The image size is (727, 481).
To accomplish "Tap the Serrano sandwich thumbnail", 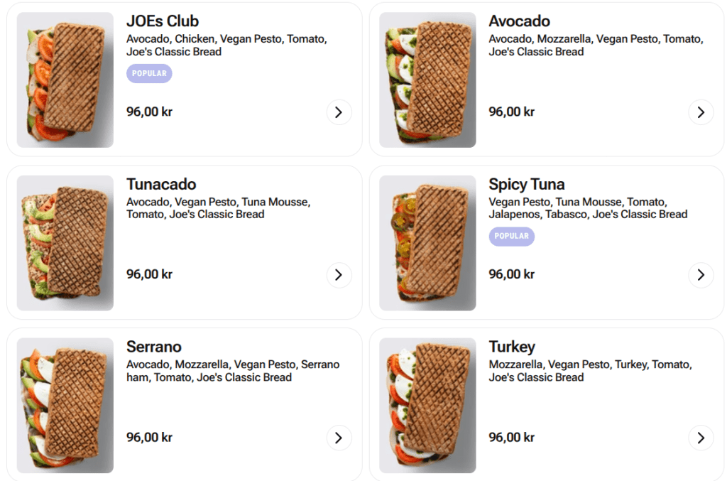I will point(65,405).
